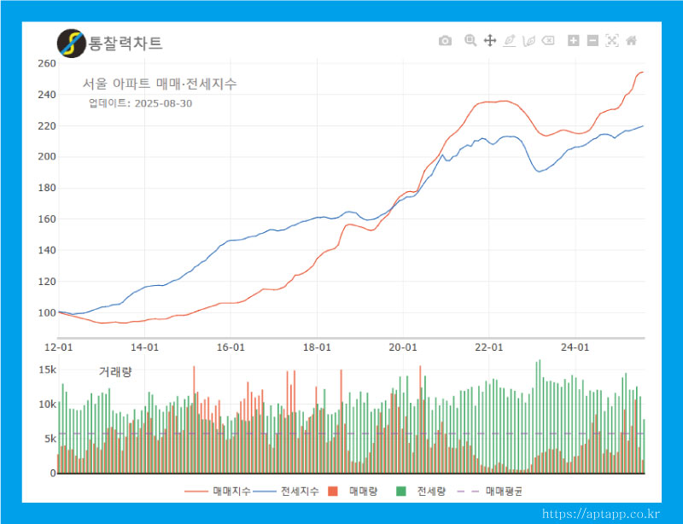Hide the 매매량 bar series in legend

coord(354,492)
